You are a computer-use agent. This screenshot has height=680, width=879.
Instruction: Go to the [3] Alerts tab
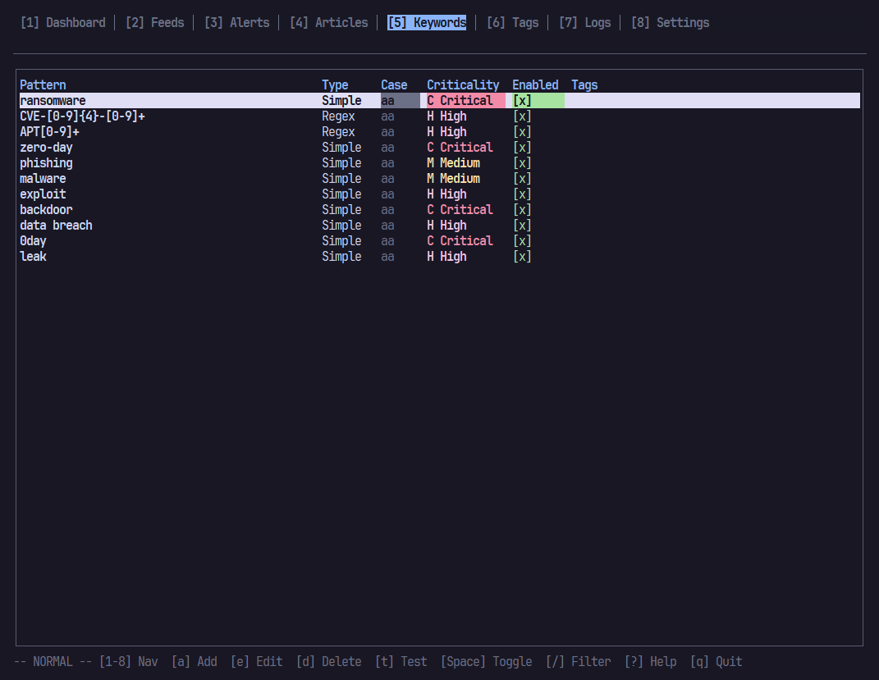pos(236,22)
